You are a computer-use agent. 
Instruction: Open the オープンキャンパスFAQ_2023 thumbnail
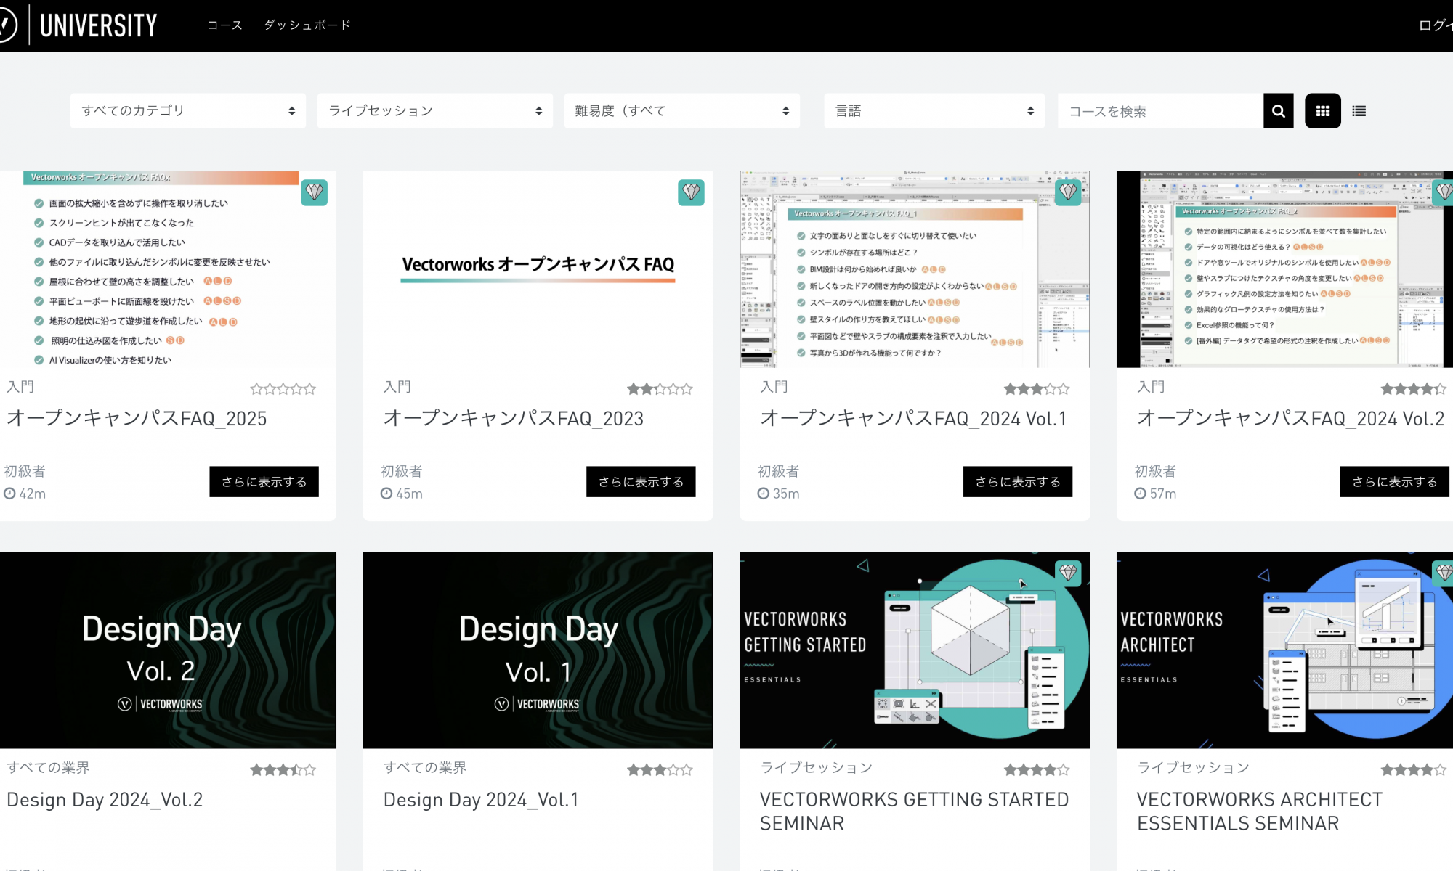[538, 269]
